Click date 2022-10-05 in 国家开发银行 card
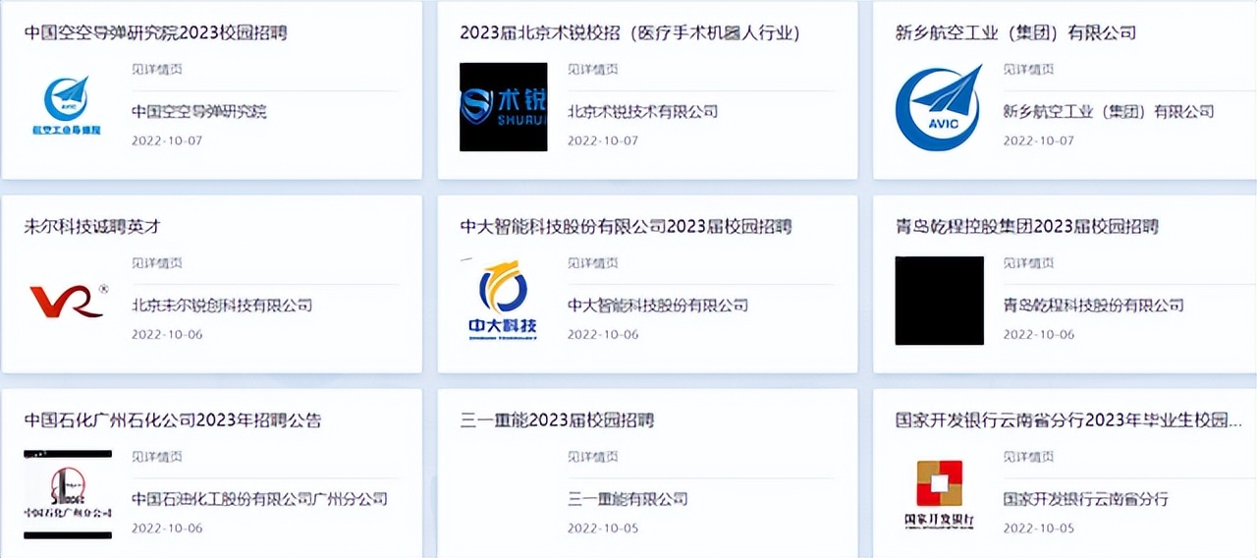 (x=1038, y=529)
